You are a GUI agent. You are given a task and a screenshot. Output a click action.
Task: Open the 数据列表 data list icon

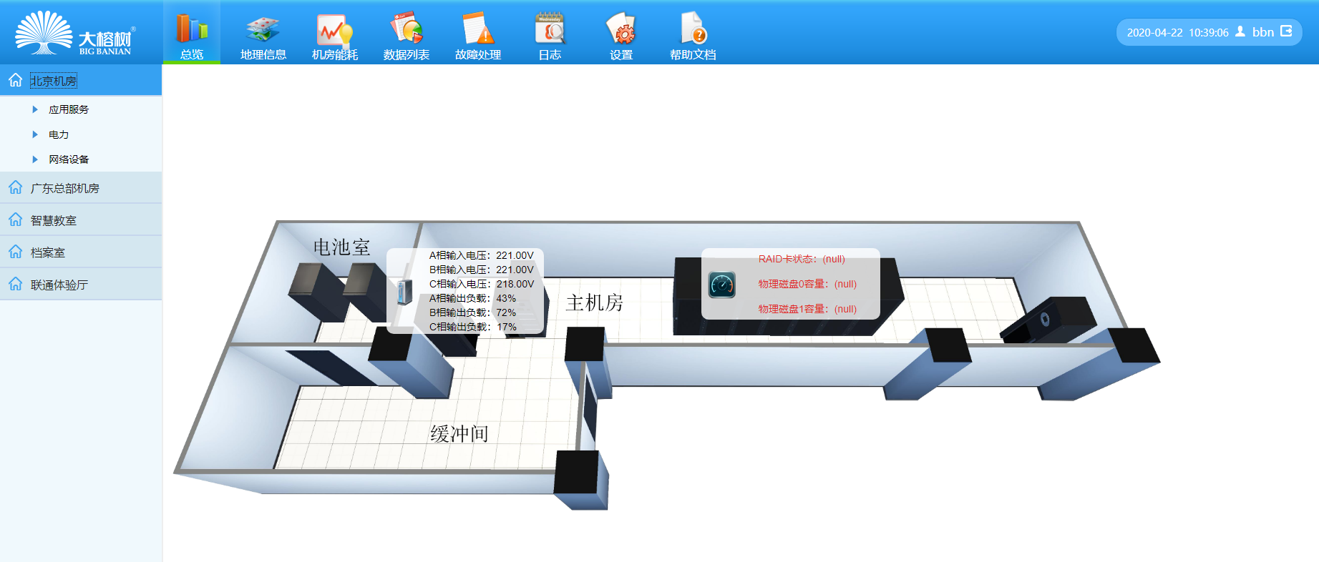pyautogui.click(x=406, y=29)
